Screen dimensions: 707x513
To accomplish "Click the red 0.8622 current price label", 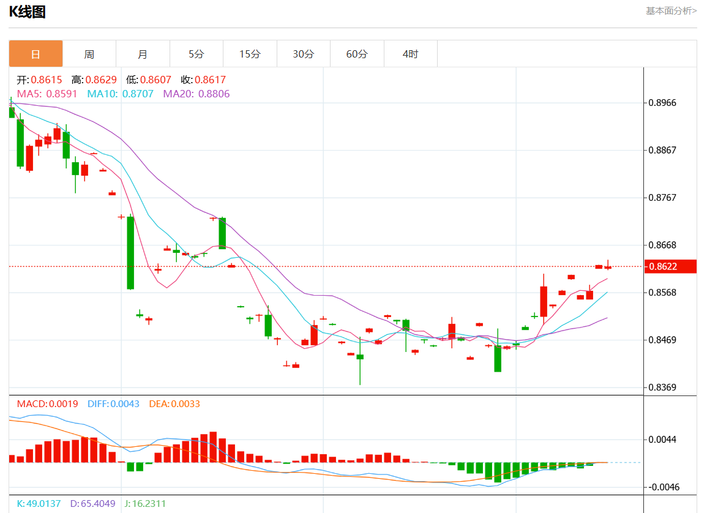I will [670, 266].
